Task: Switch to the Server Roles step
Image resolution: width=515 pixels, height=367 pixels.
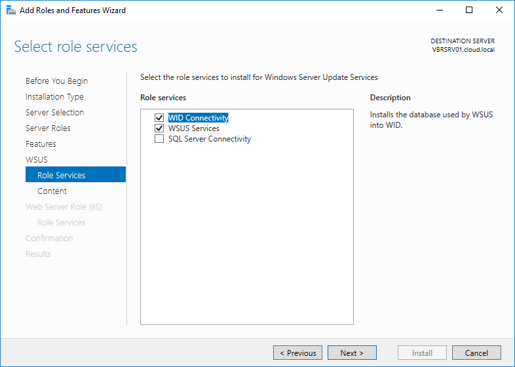Action: (48, 128)
